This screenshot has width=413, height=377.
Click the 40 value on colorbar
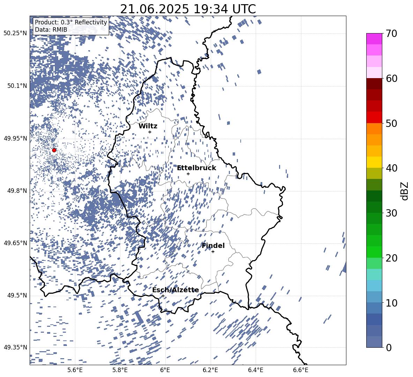click(391, 168)
